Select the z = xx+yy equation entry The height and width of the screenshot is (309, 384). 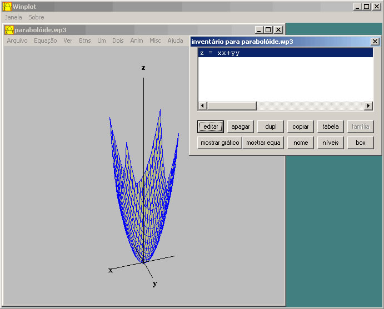pyautogui.click(x=286, y=53)
